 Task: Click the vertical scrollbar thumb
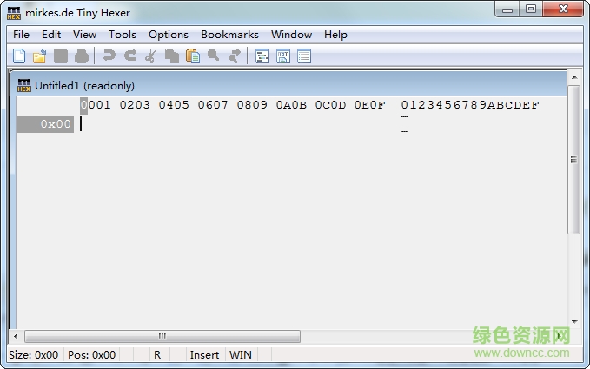pyautogui.click(x=573, y=160)
